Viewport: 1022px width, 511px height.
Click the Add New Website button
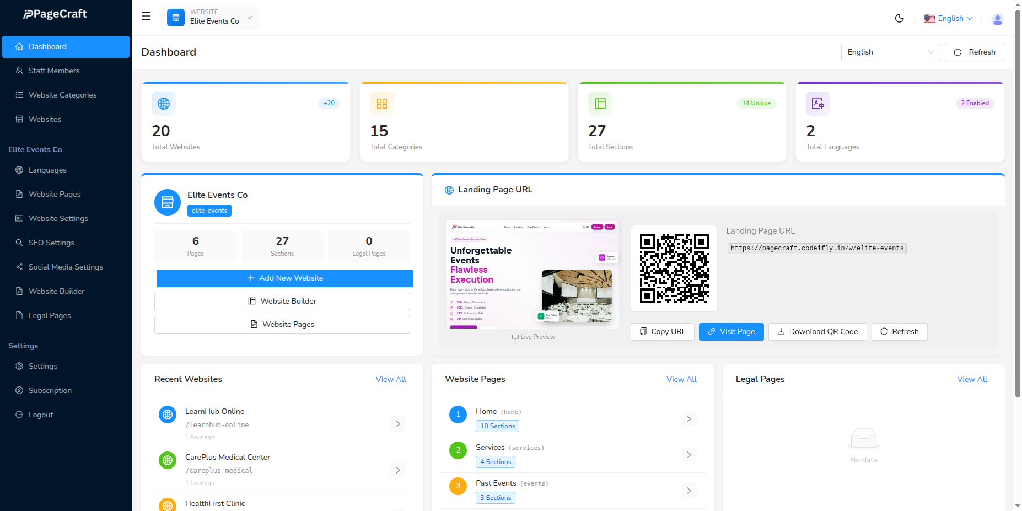click(x=284, y=278)
